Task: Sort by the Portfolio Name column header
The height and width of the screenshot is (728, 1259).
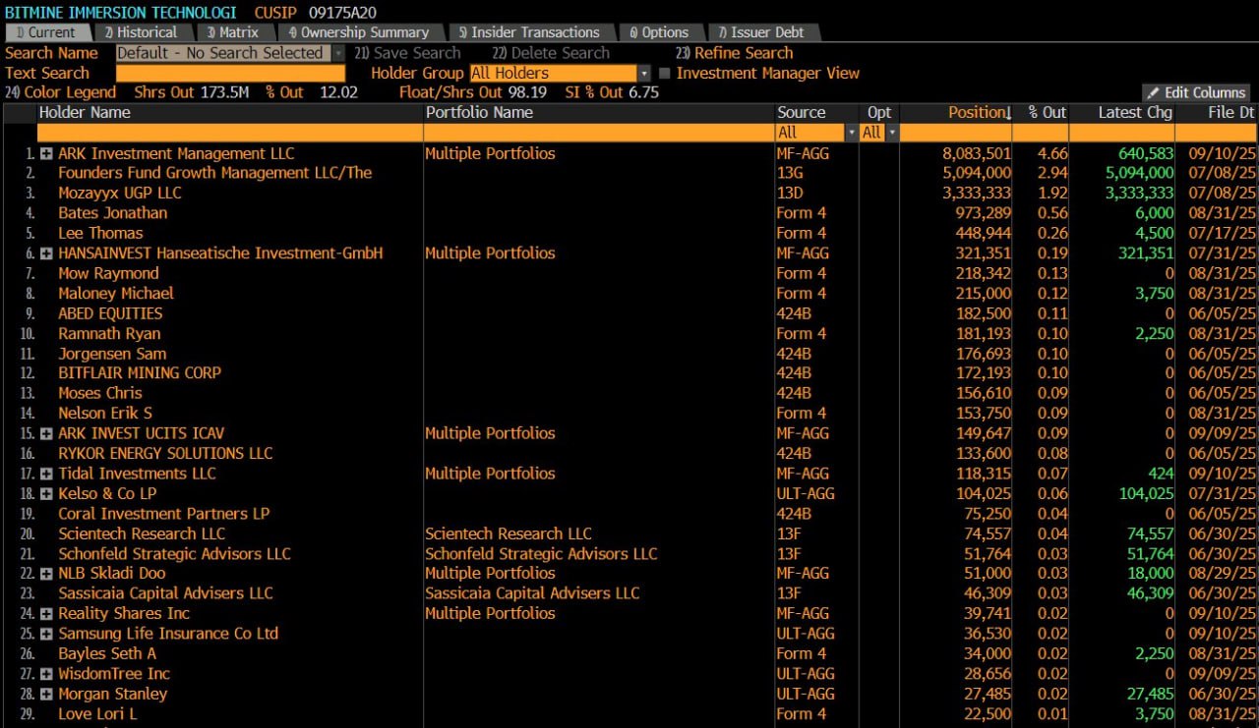Action: click(479, 113)
